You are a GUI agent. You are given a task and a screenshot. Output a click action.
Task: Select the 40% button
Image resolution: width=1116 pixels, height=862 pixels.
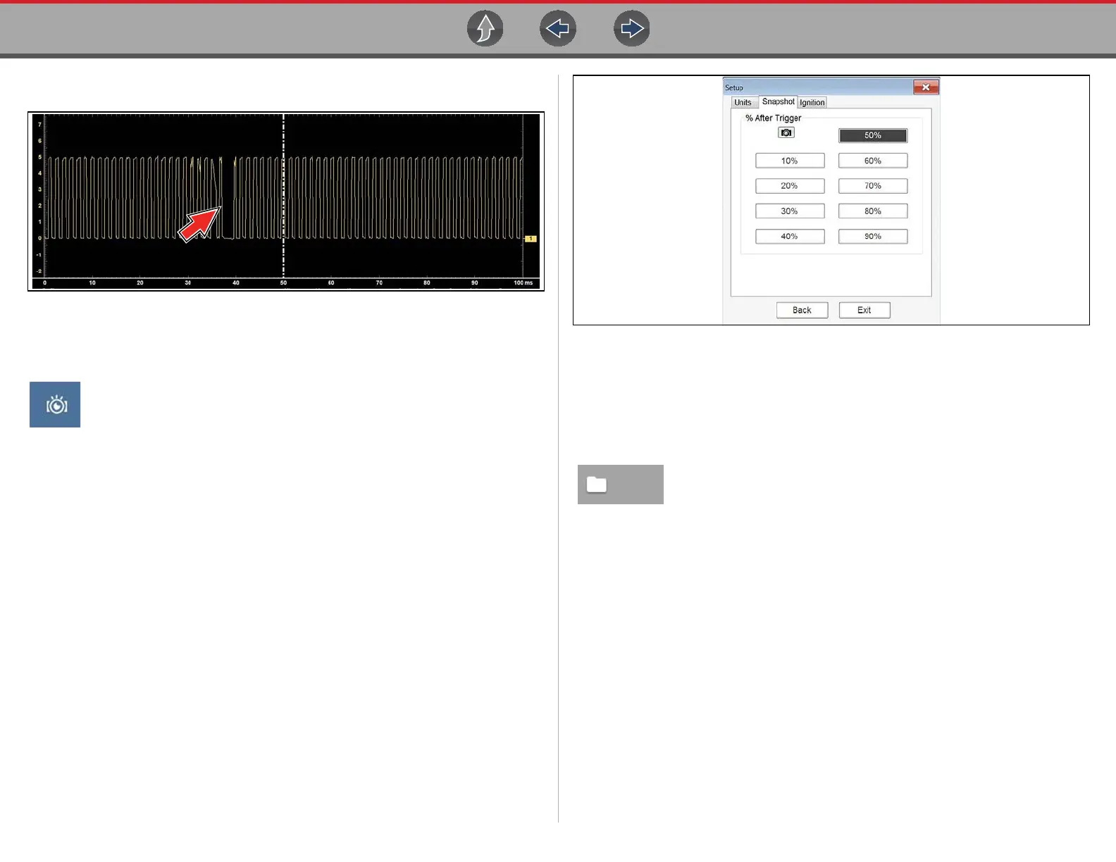[x=790, y=237]
